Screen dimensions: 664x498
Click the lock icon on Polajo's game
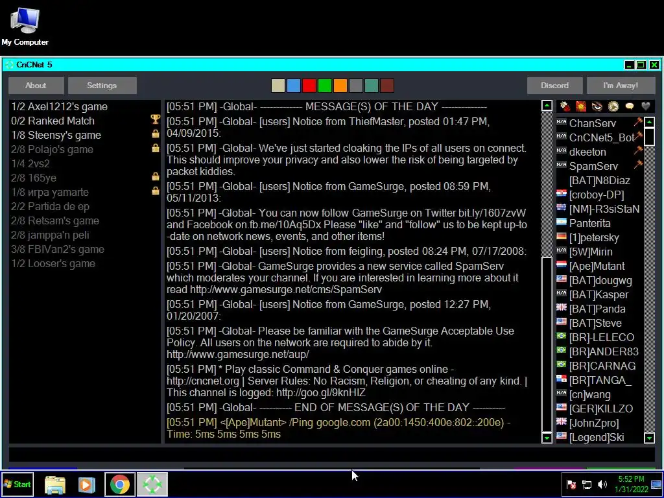(156, 148)
